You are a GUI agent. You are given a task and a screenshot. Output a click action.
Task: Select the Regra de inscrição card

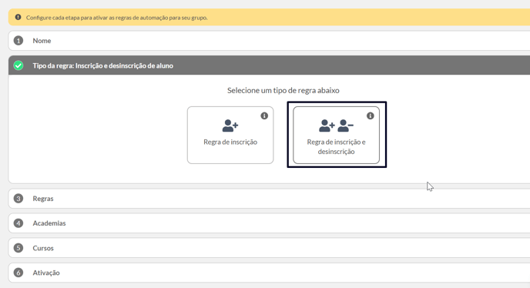coord(230,136)
